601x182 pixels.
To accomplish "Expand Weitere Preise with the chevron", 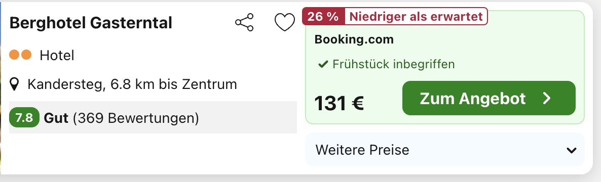I will point(572,150).
